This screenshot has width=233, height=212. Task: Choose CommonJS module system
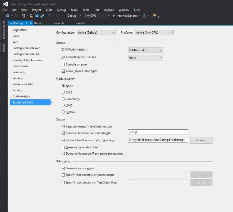point(63,99)
